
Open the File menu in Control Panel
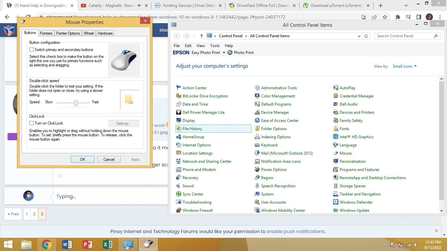pyautogui.click(x=177, y=46)
